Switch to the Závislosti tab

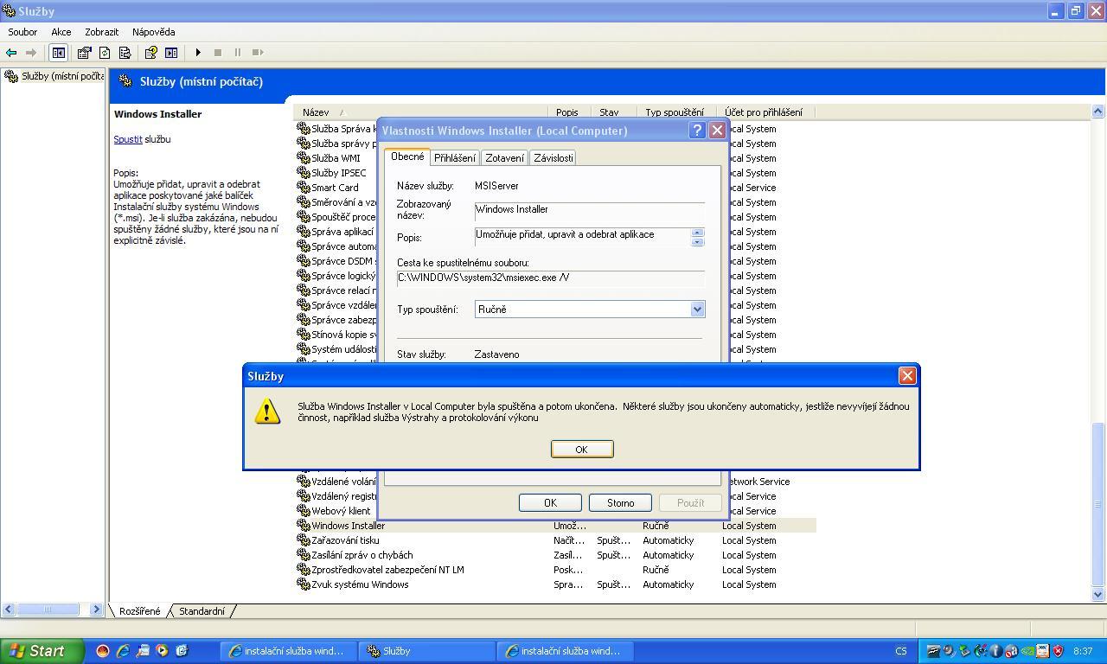[553, 158]
